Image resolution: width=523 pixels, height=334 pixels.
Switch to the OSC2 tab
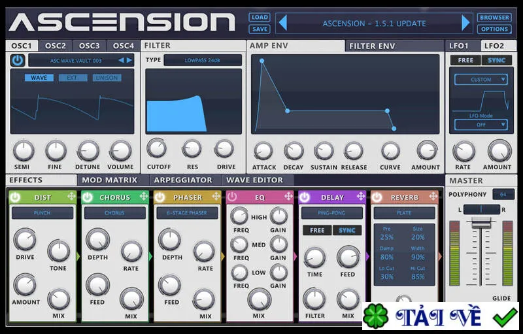[56, 46]
